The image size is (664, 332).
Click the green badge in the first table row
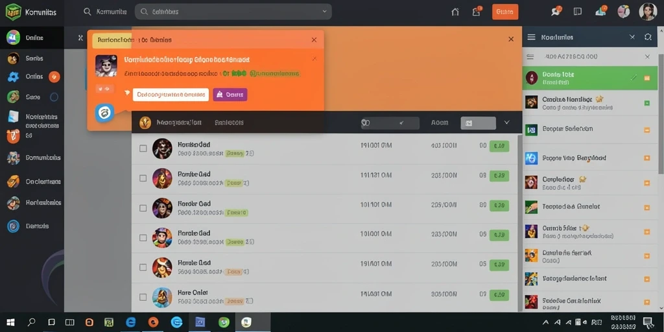499,146
